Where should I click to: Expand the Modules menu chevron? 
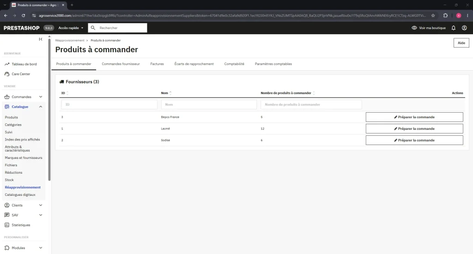pos(41,248)
